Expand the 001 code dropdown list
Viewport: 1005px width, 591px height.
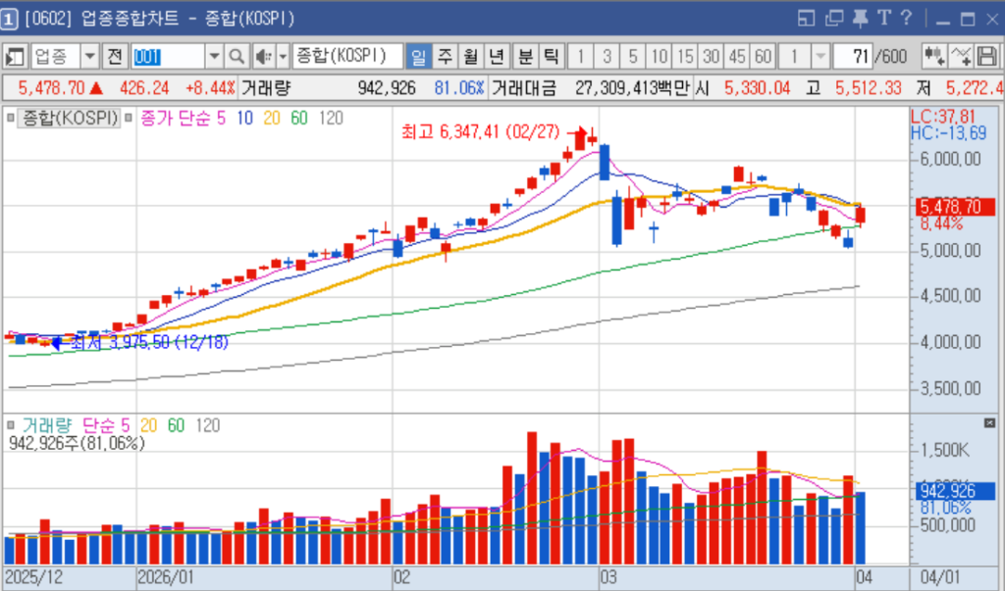tap(214, 56)
